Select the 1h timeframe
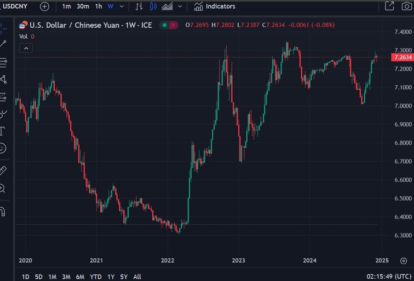414x281 pixels. [98, 6]
